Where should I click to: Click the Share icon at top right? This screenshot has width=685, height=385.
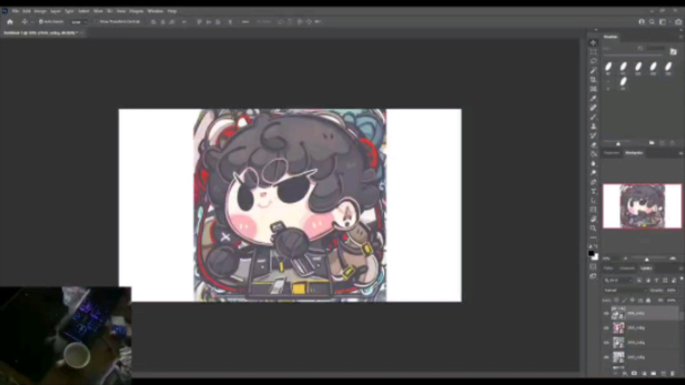pos(678,22)
